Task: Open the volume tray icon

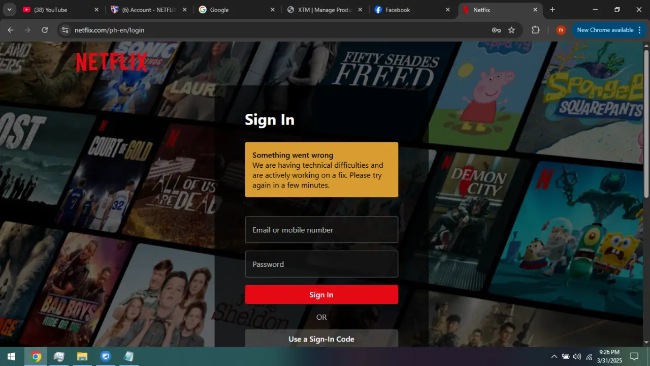Action: click(x=577, y=356)
